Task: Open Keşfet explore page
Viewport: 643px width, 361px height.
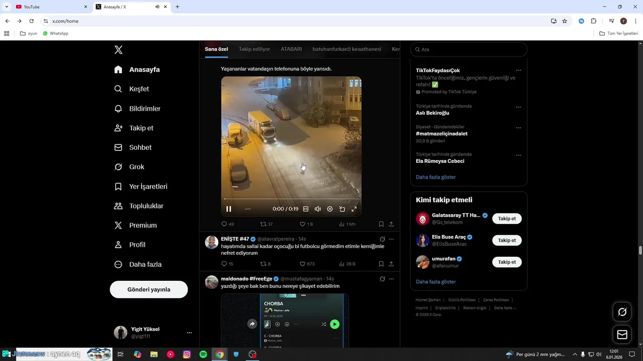Action: [132, 89]
